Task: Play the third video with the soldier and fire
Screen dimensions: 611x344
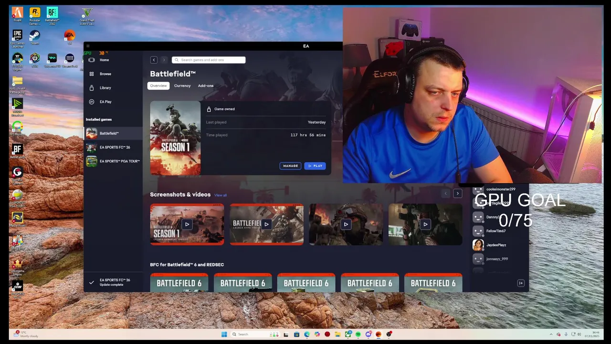Action: tap(346, 224)
